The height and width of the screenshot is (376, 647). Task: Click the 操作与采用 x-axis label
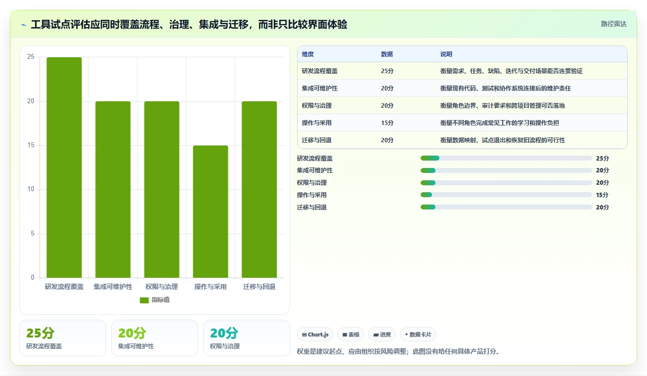(x=211, y=287)
